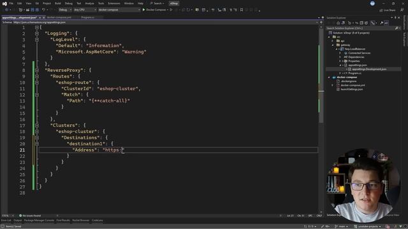Select .dockerignore file in Solution Explorer
The width and height of the screenshot is (408, 229).
(x=349, y=81)
